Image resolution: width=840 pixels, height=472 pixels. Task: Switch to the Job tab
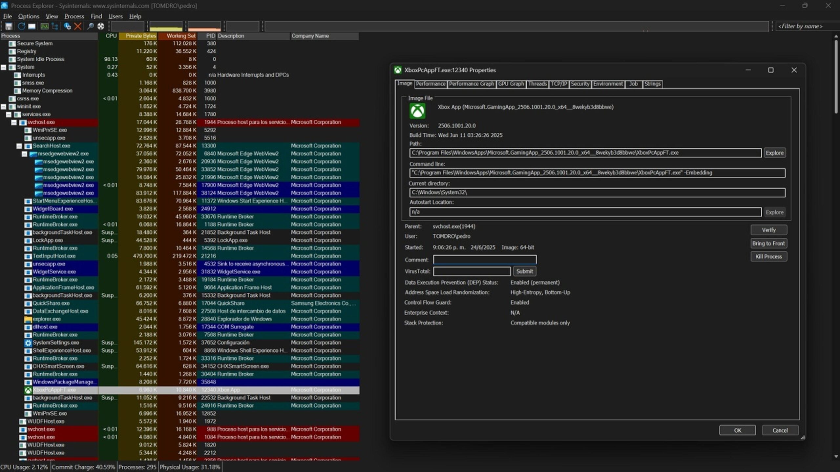point(634,84)
